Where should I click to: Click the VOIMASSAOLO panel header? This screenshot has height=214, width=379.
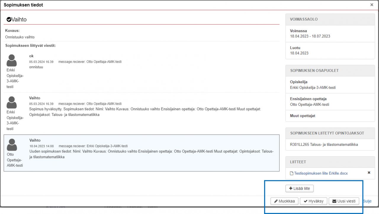[x=330, y=19]
